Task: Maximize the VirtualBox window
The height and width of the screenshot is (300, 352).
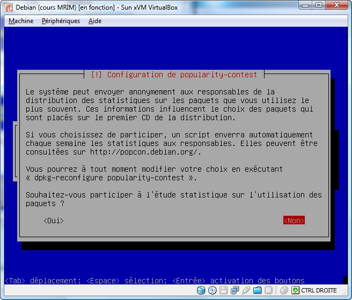Action: coord(319,5)
